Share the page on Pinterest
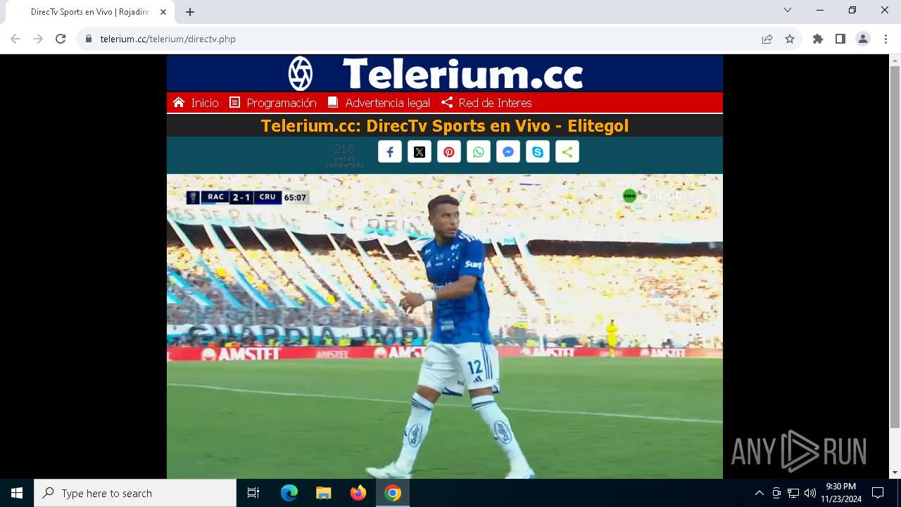The width and height of the screenshot is (901, 507). (x=449, y=152)
